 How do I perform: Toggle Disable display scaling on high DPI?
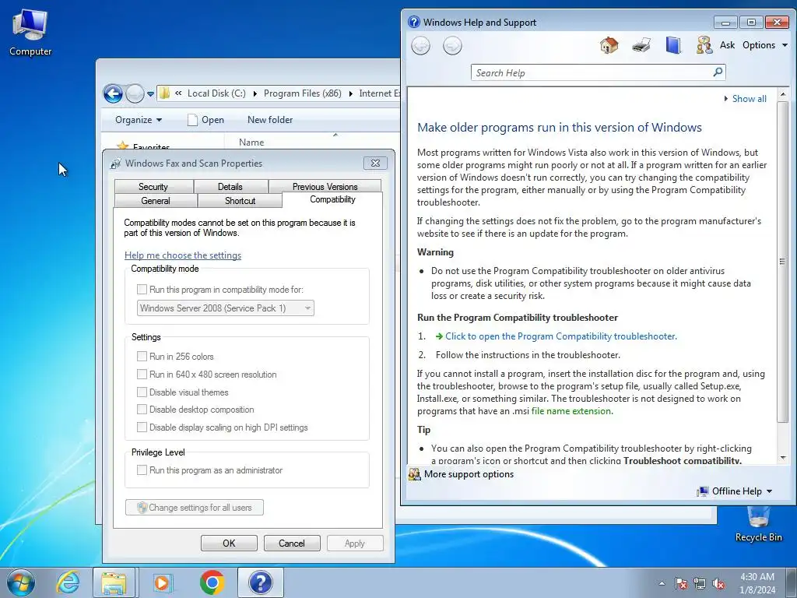coord(142,427)
